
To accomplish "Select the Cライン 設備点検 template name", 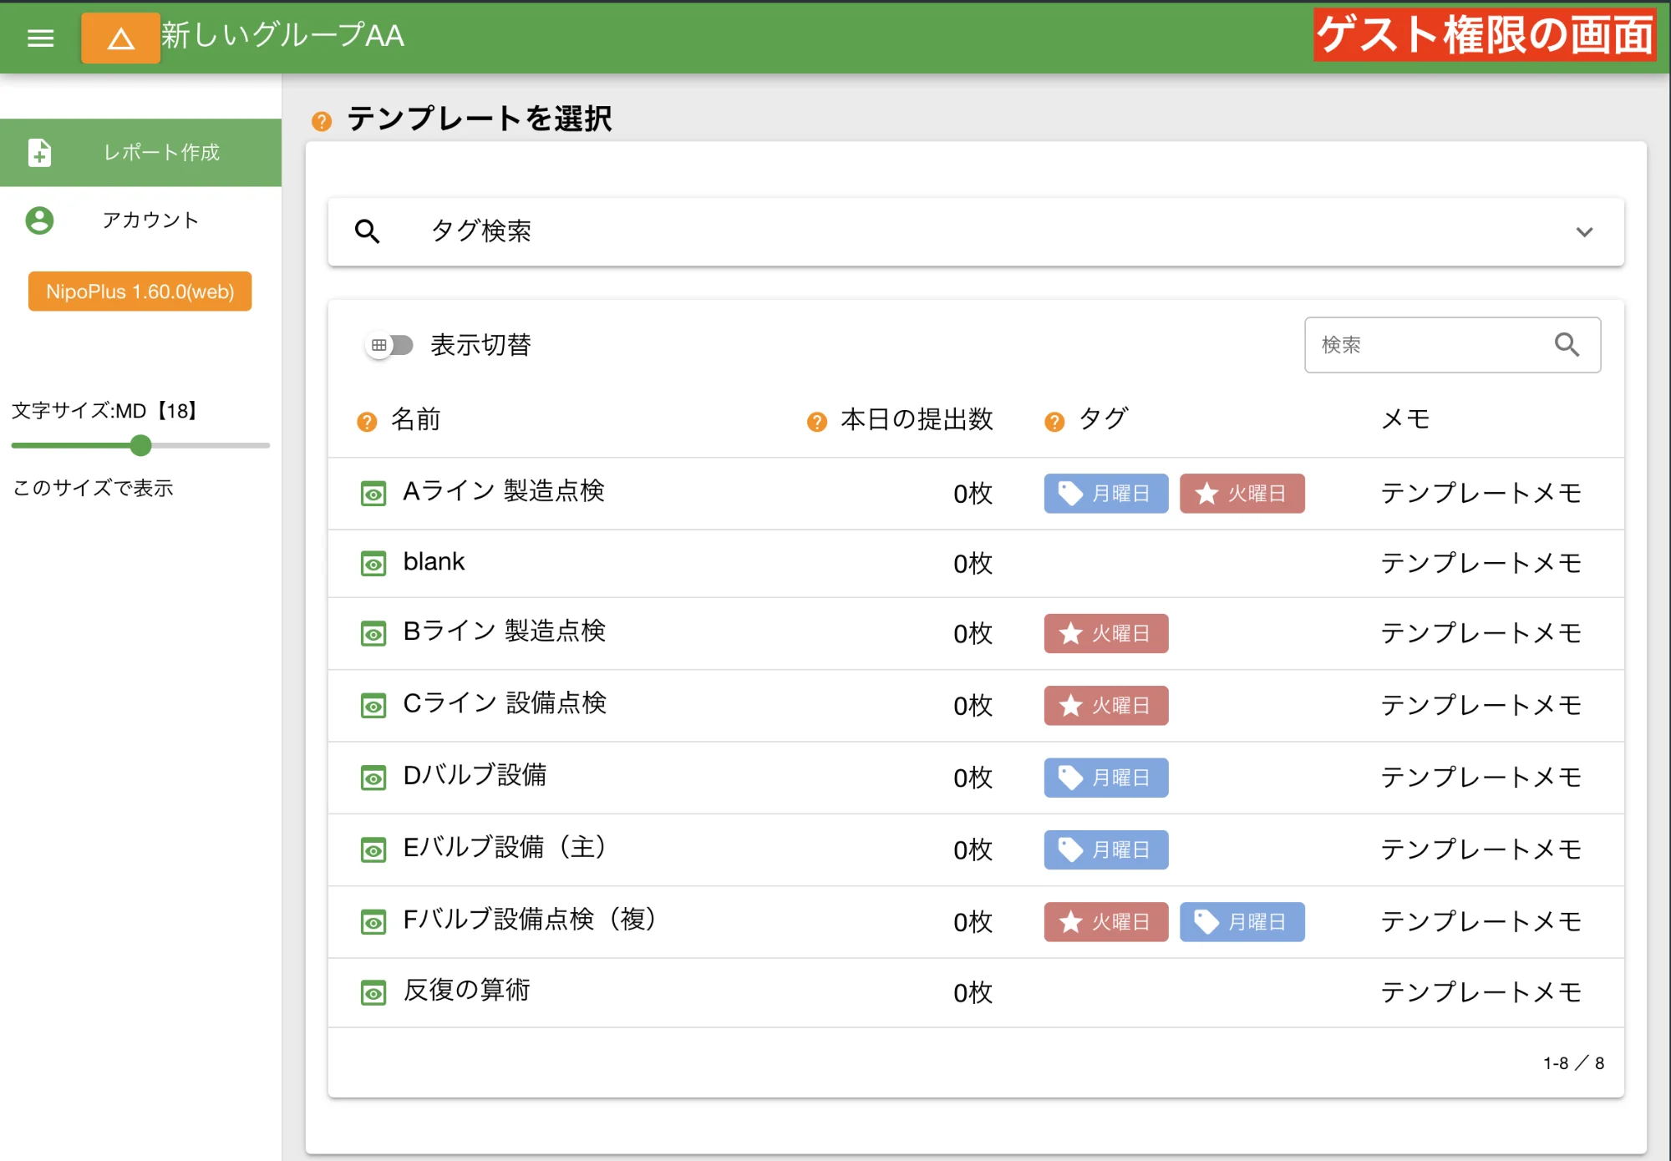I will coord(505,703).
